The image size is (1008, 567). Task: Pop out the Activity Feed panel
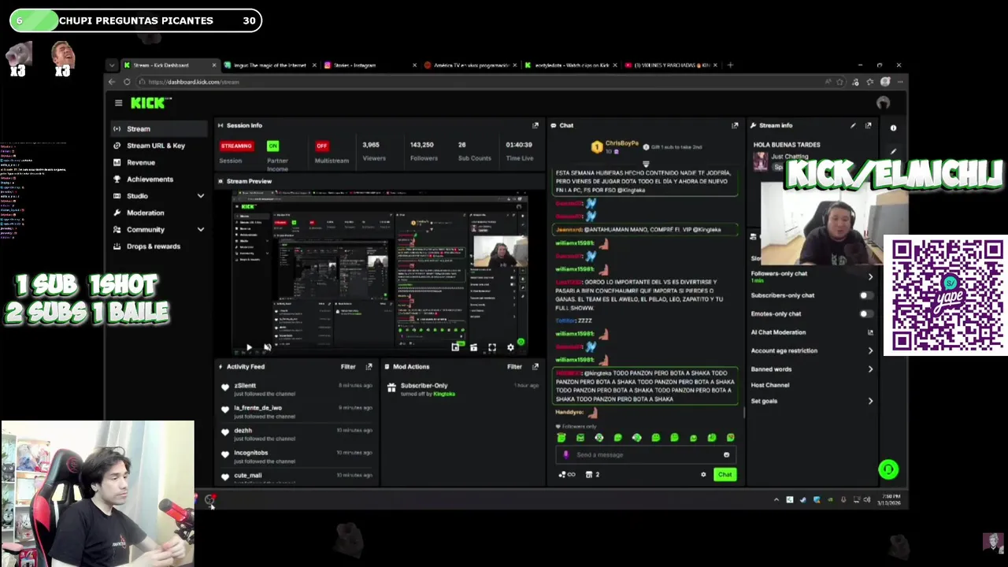(x=369, y=366)
